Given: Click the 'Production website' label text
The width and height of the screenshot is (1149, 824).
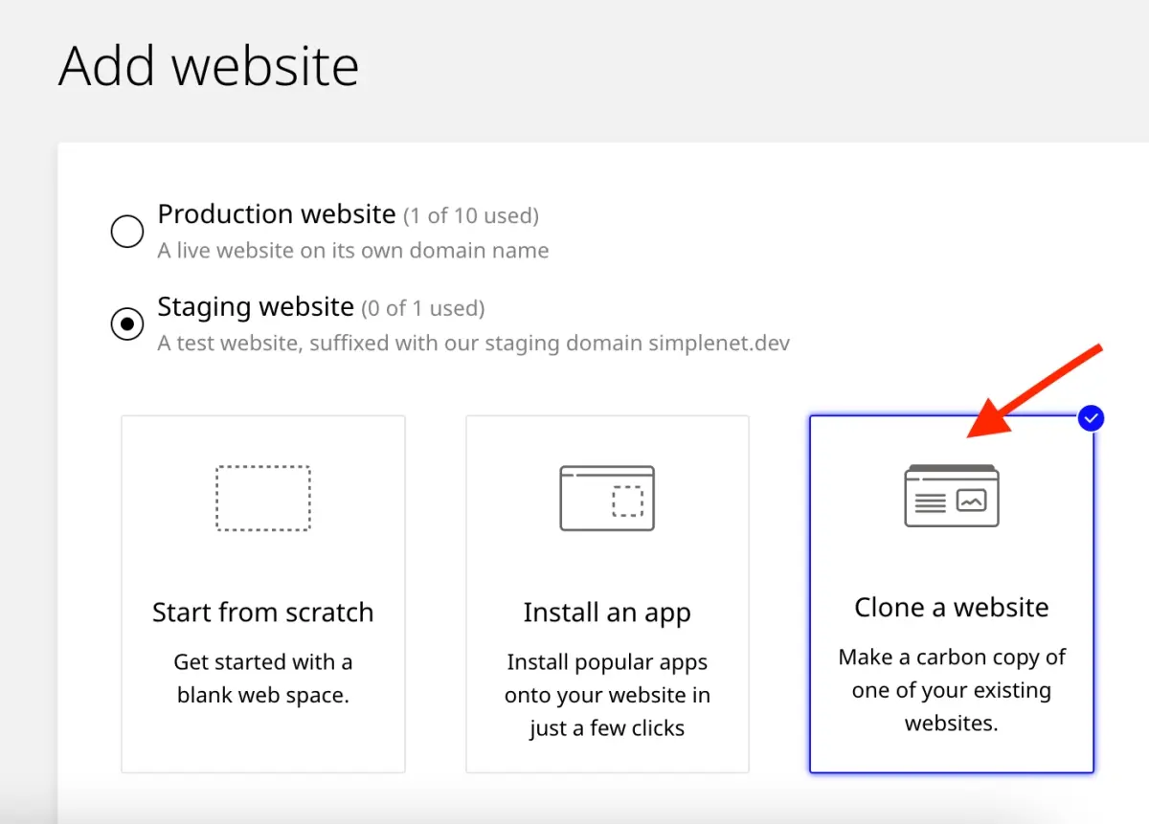Looking at the screenshot, I should point(276,213).
